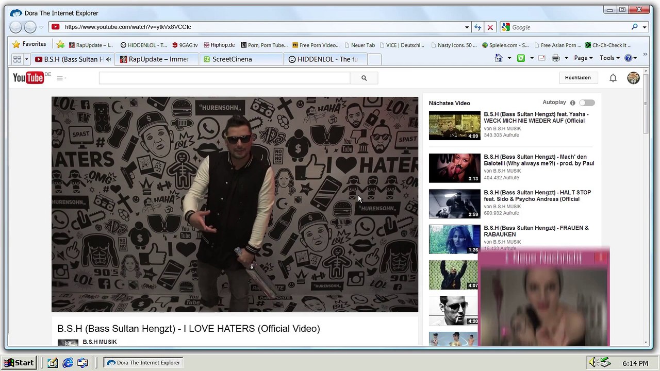Click the Stop loading X icon
Image resolution: width=660 pixels, height=371 pixels.
tap(490, 27)
